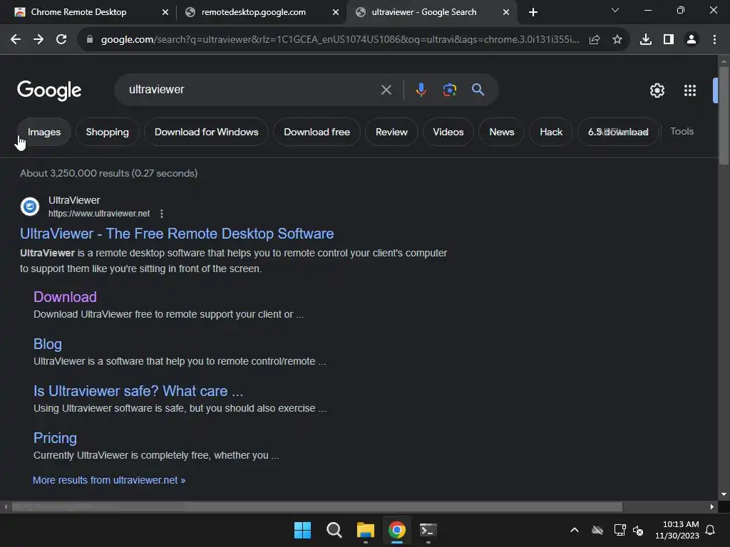Open Windows taskbar search
The image size is (730, 547).
click(x=334, y=530)
